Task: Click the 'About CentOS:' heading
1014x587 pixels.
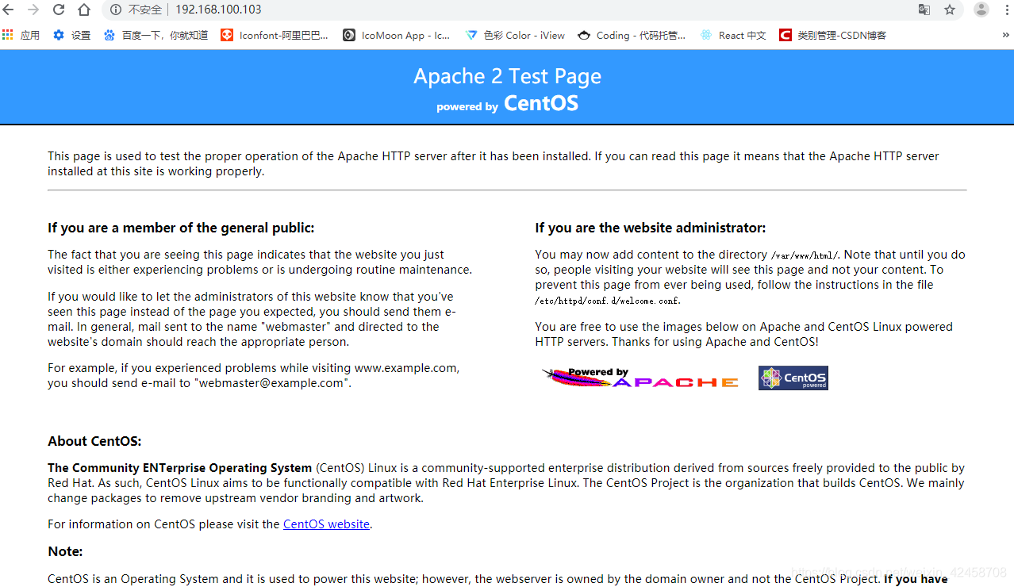Action: pyautogui.click(x=94, y=442)
